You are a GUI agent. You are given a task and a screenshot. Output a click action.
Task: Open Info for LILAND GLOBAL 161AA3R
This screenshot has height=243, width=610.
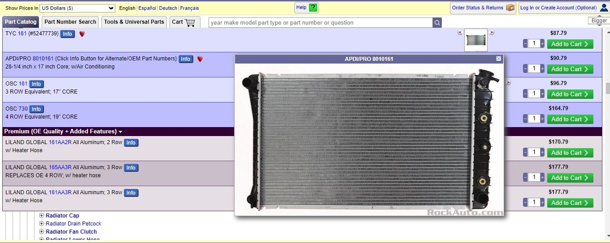(131, 193)
